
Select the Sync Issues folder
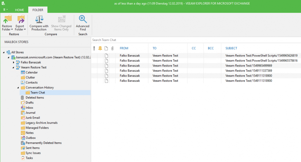coord(31,153)
